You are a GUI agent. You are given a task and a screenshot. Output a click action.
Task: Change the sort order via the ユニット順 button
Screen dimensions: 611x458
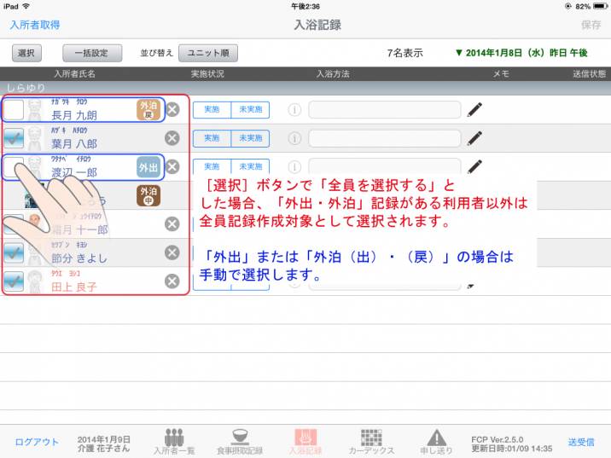point(212,53)
